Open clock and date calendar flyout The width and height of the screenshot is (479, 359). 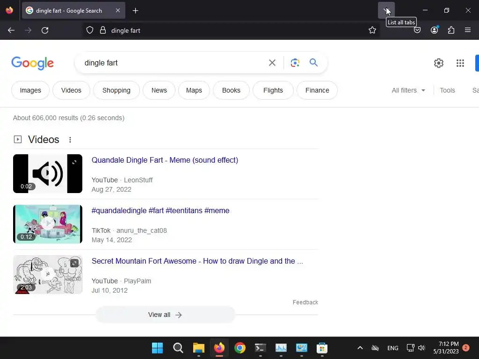446,348
